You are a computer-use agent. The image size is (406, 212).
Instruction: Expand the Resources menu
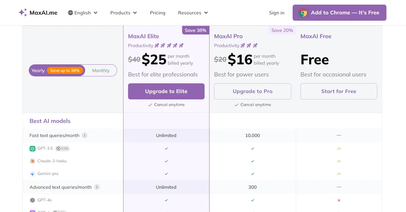click(x=193, y=13)
